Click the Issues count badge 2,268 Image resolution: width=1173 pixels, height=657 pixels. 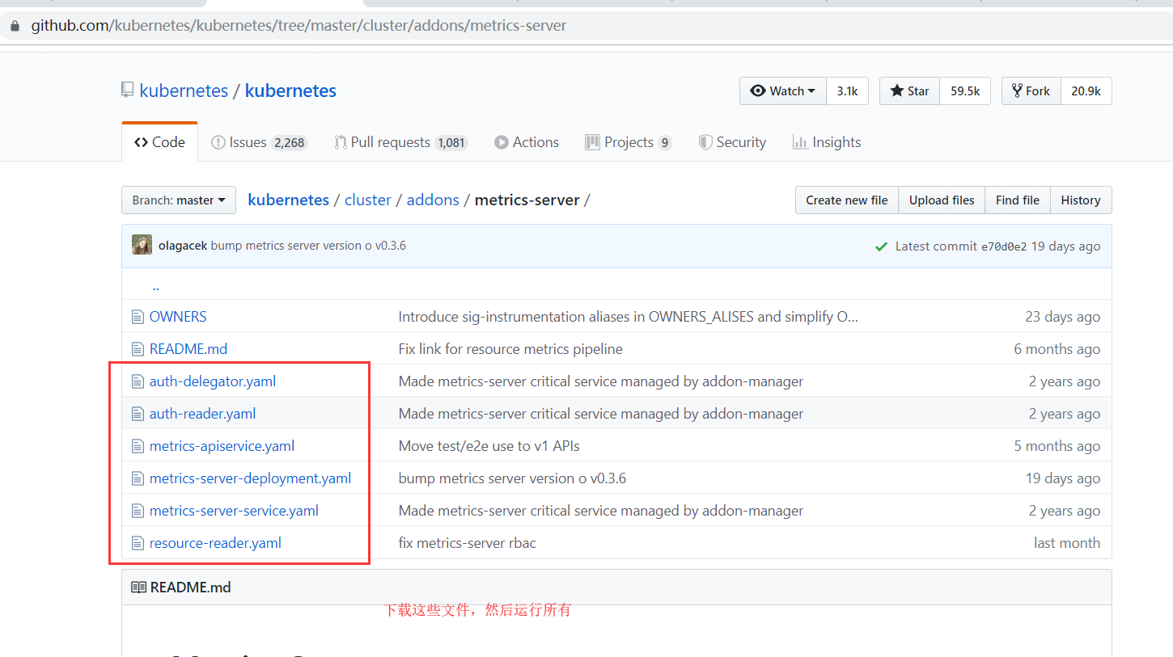289,143
